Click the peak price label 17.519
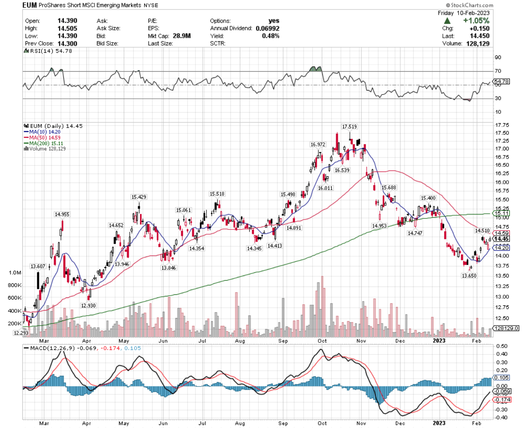Viewport: 524px width, 429px height. 349,127
